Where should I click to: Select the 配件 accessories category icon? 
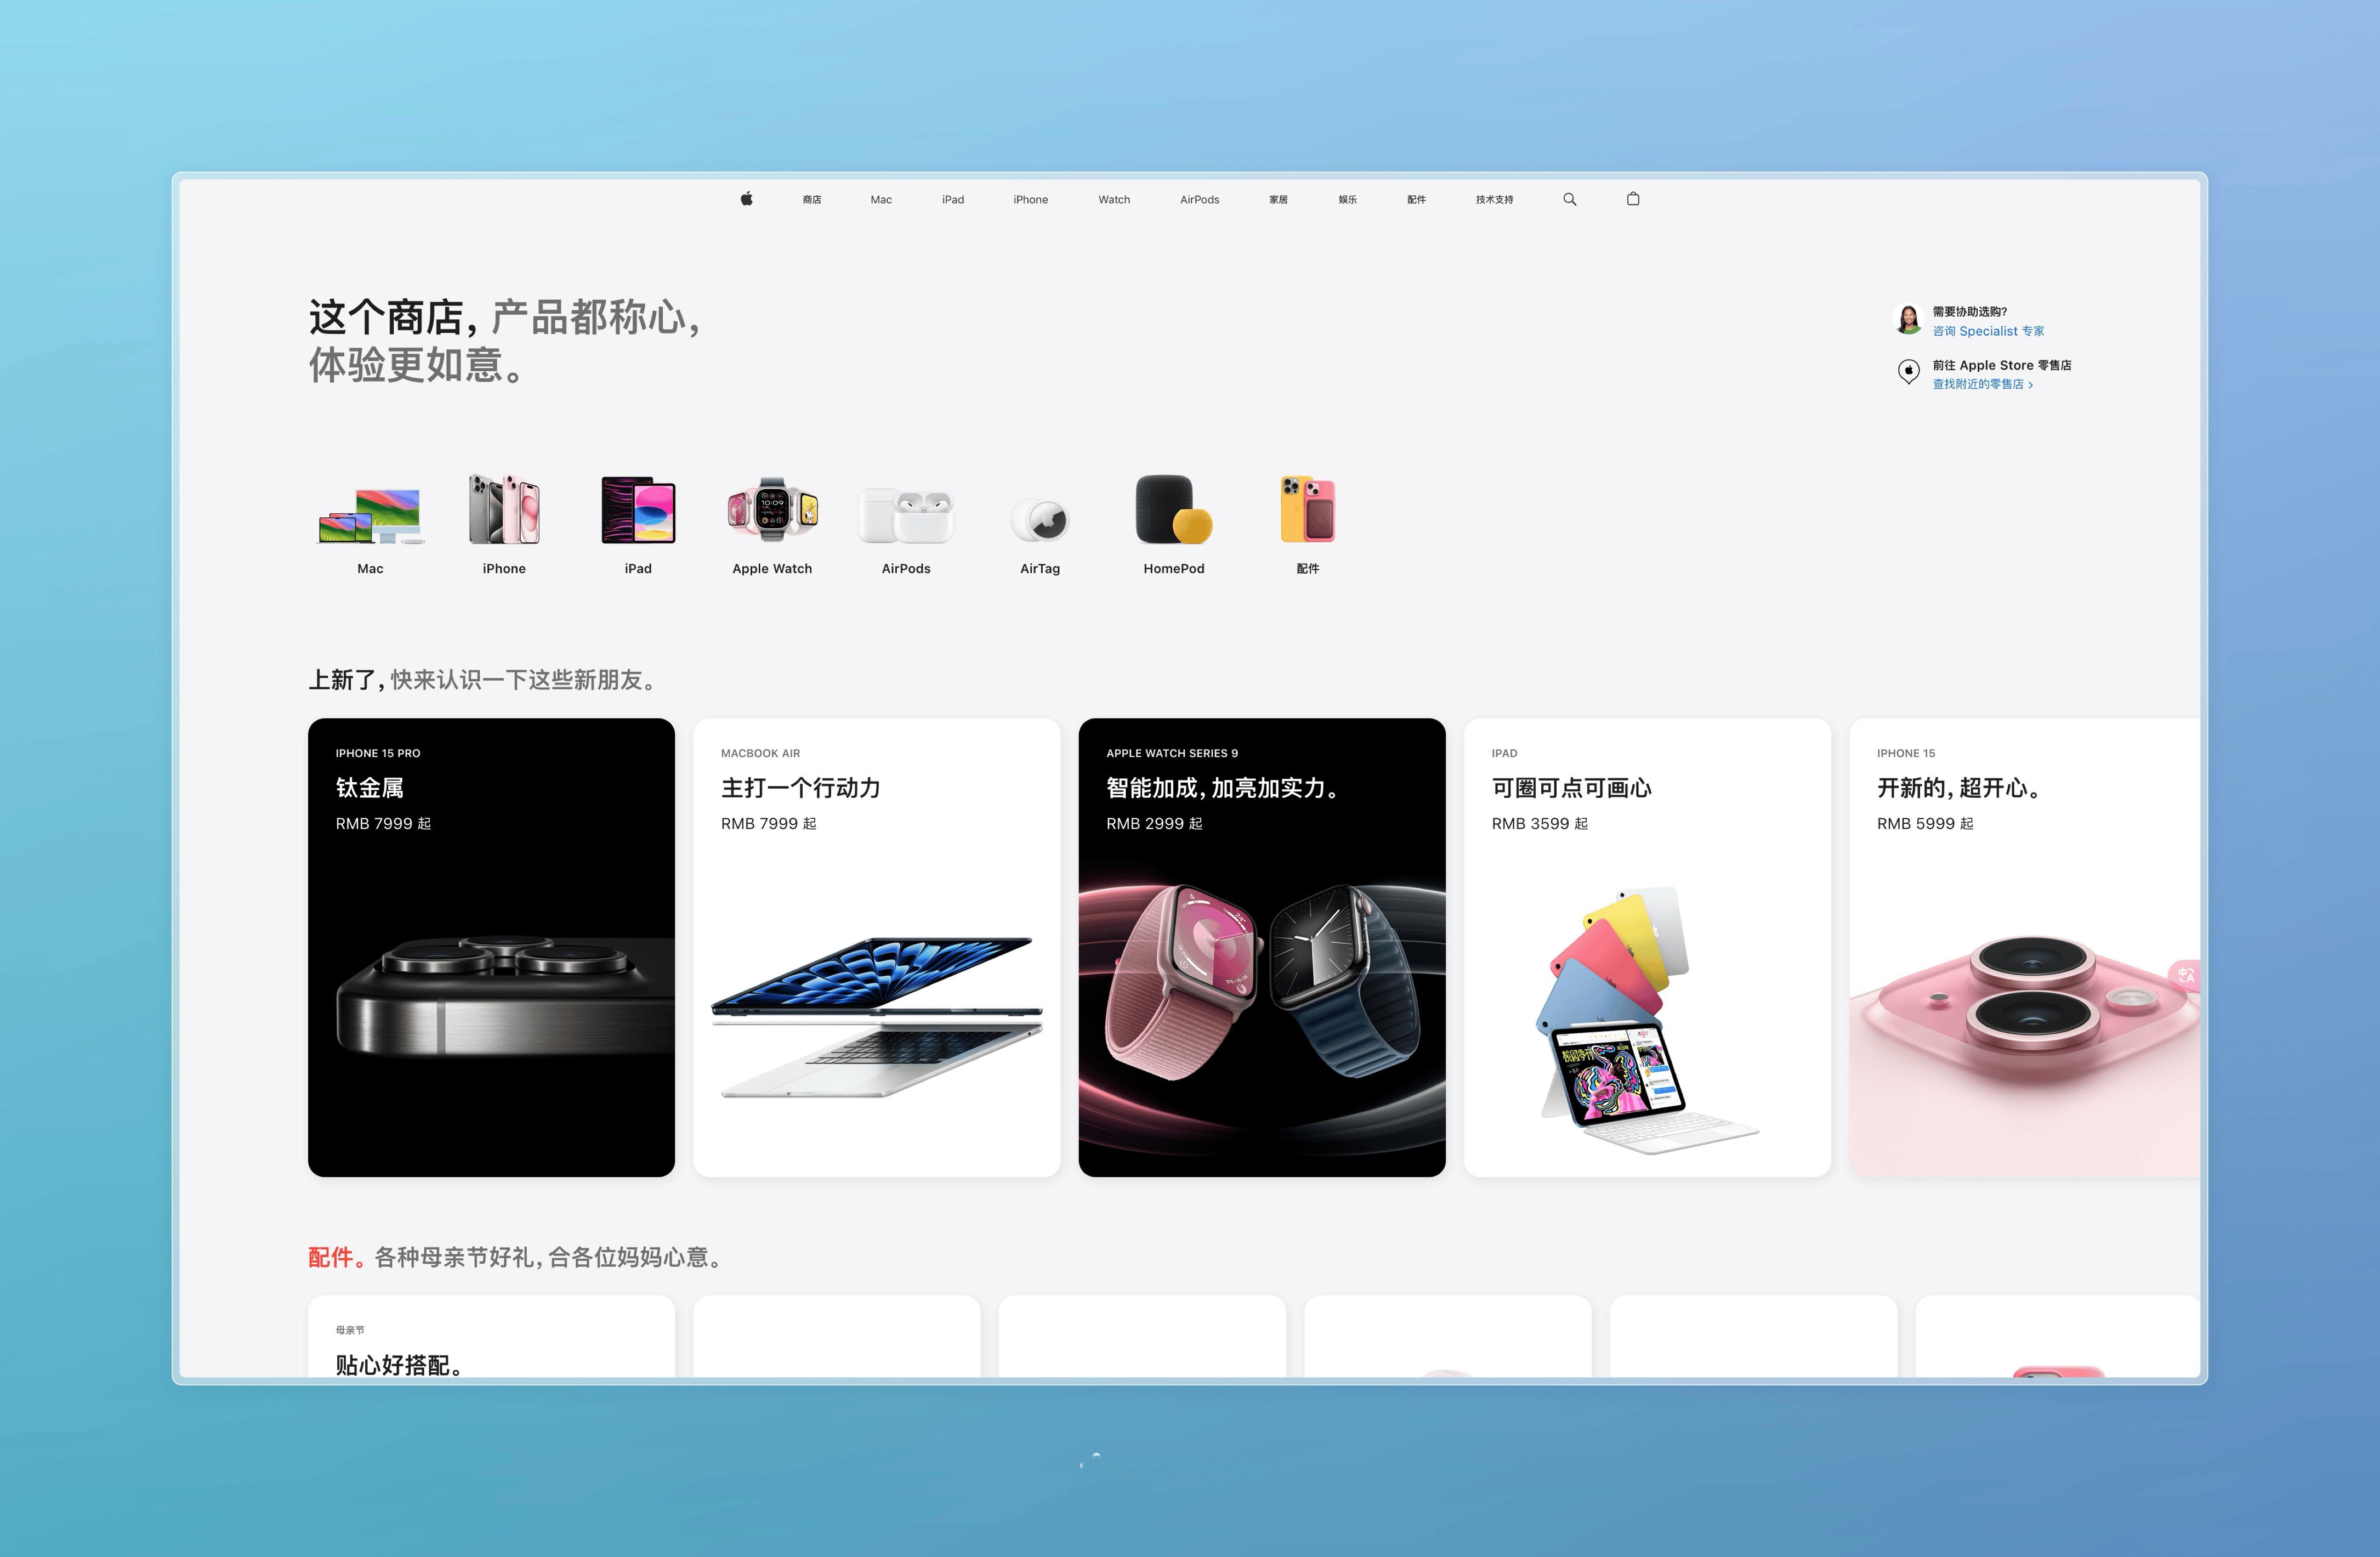click(1308, 509)
